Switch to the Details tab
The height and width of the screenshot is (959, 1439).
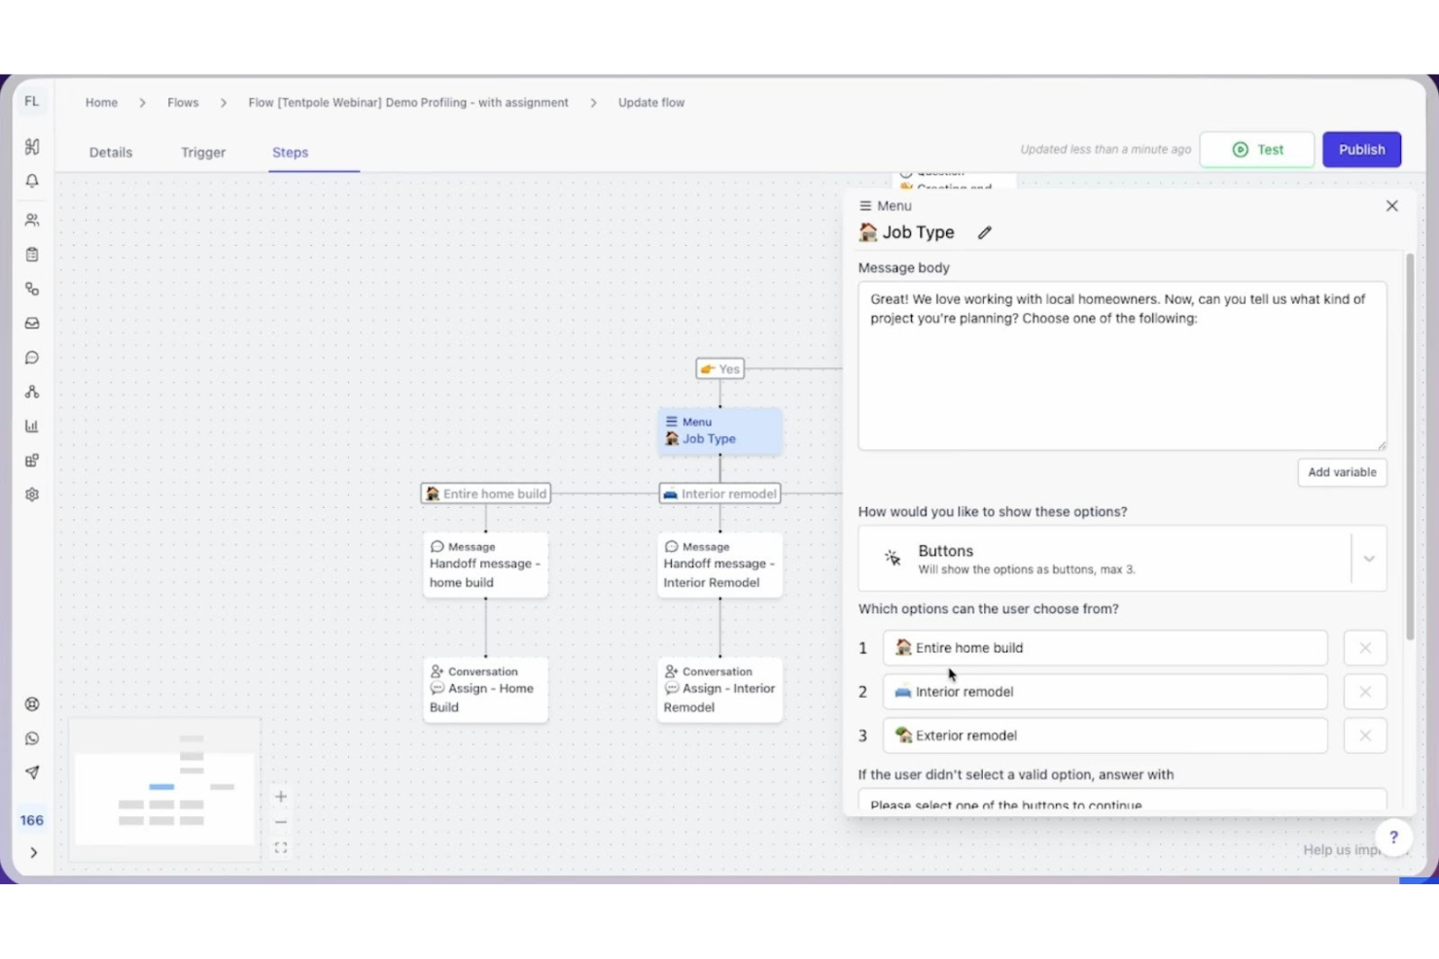click(110, 152)
